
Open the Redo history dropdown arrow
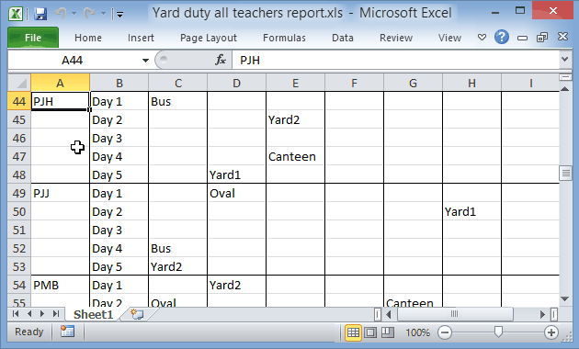[103, 14]
